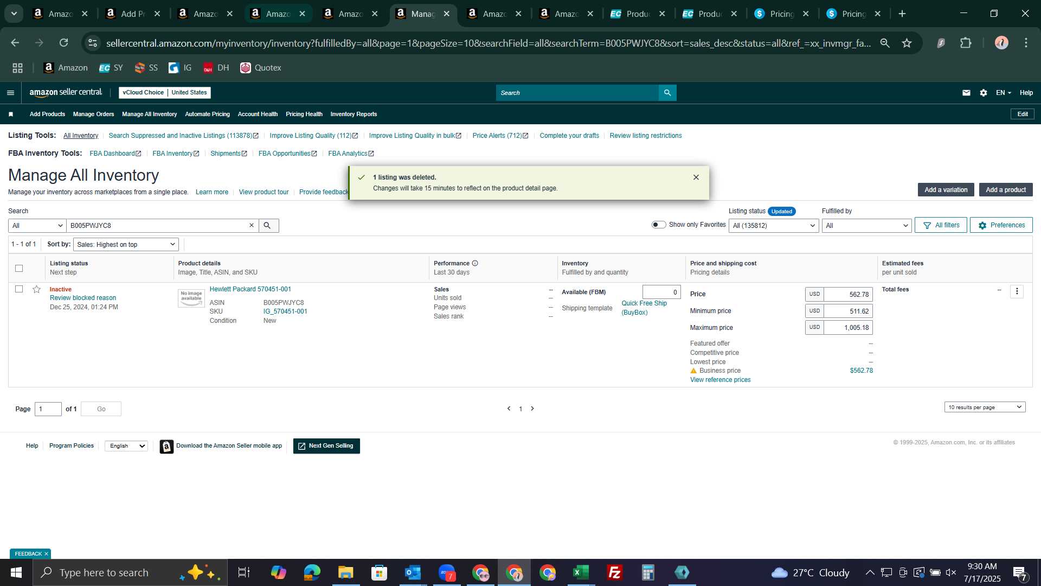Viewport: 1041px width, 586px height.
Task: Open the Quotex bookmark
Action: (x=261, y=68)
